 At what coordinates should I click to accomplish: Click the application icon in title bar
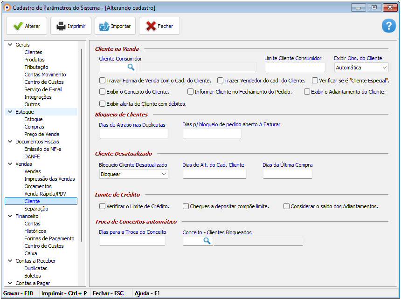[x=7, y=8]
